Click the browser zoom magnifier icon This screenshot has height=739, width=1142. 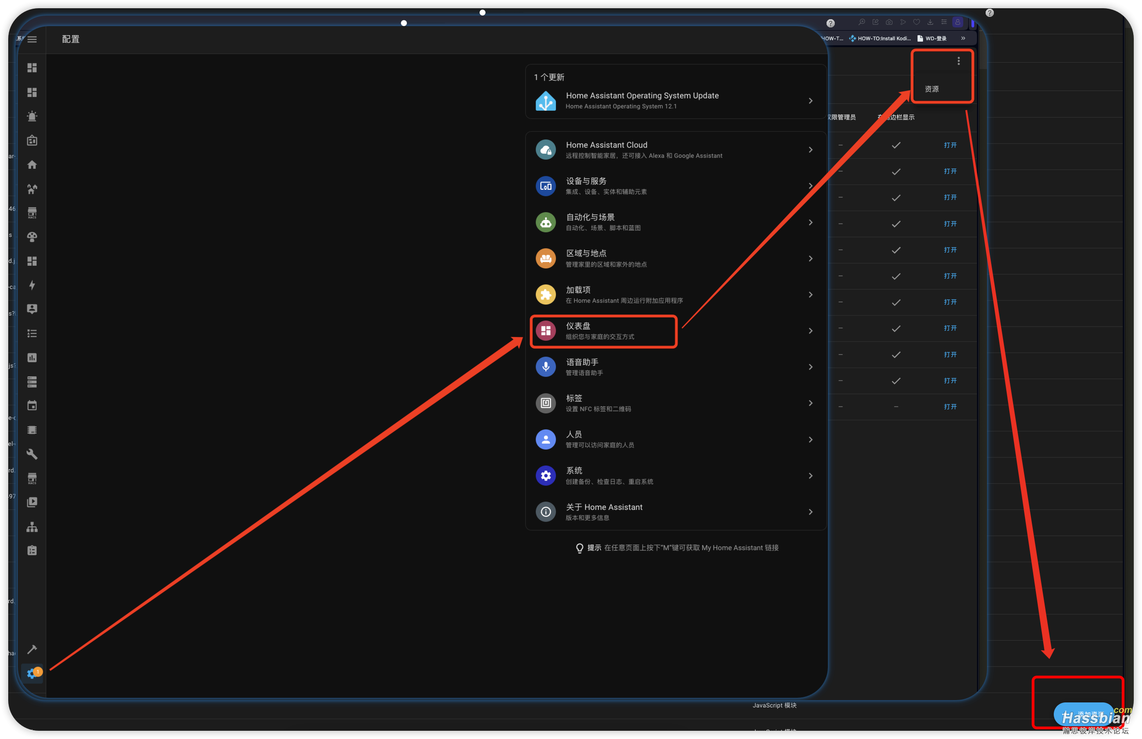(x=862, y=22)
